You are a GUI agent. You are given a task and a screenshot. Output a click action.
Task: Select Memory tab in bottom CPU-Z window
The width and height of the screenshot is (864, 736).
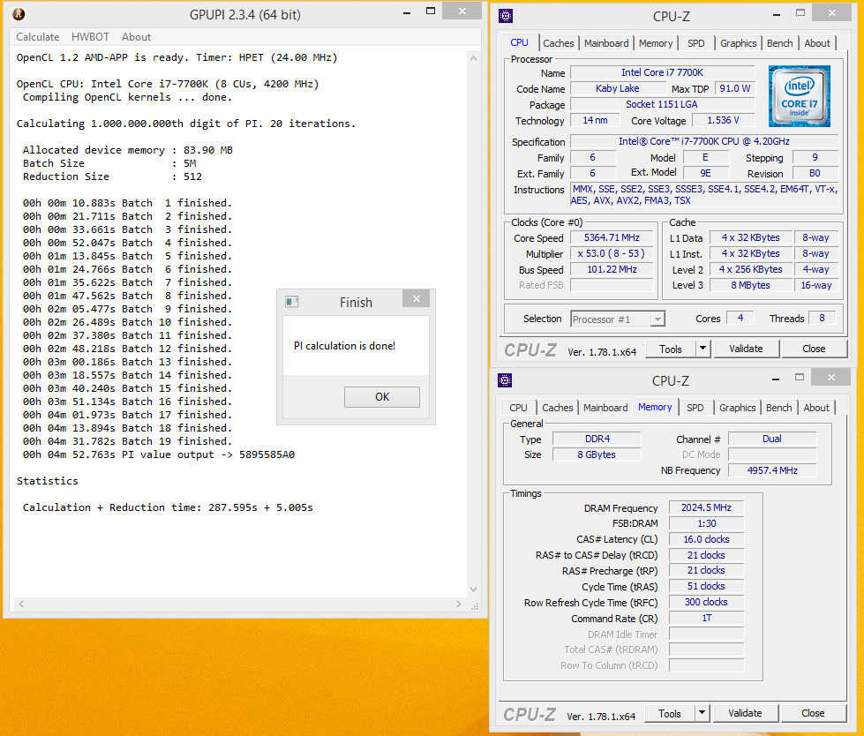[655, 407]
